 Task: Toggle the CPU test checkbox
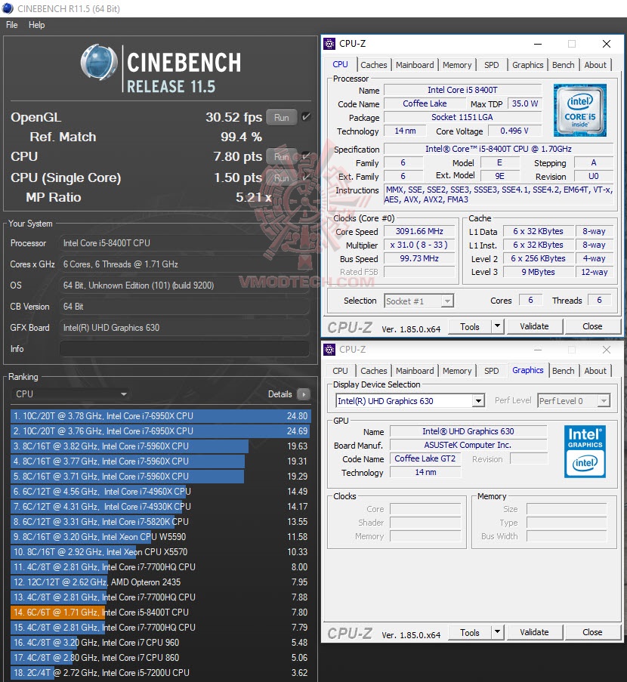click(x=306, y=156)
